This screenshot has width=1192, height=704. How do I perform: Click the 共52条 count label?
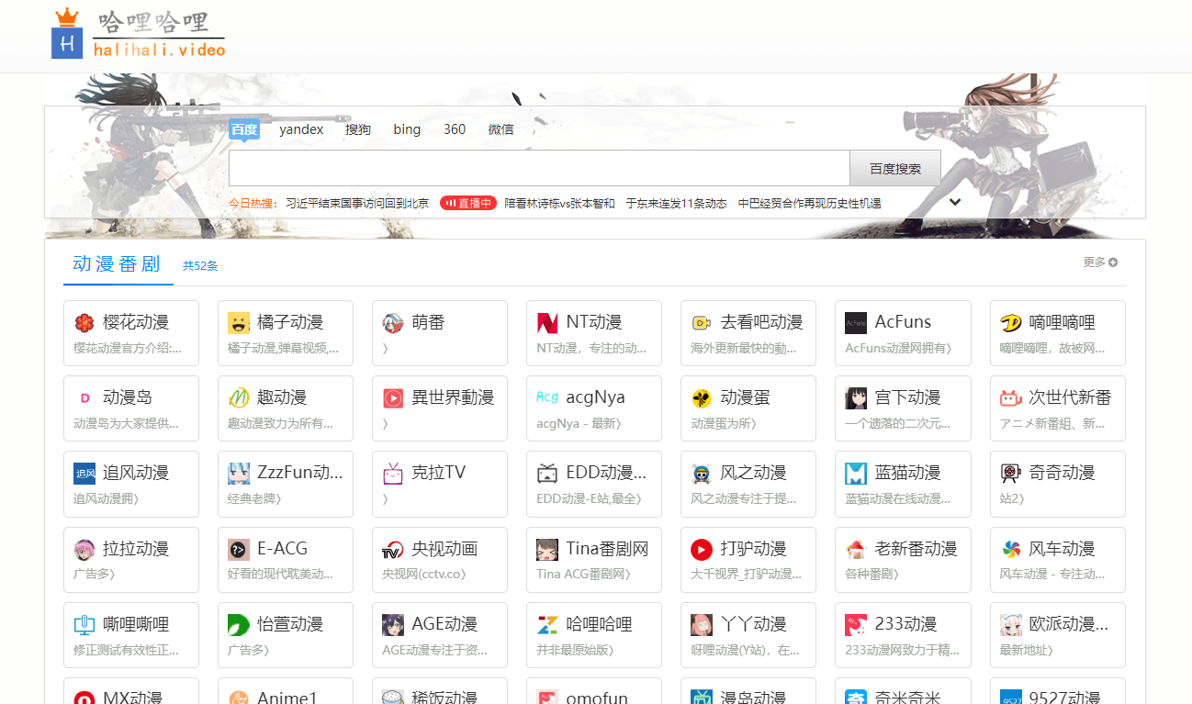pyautogui.click(x=200, y=266)
